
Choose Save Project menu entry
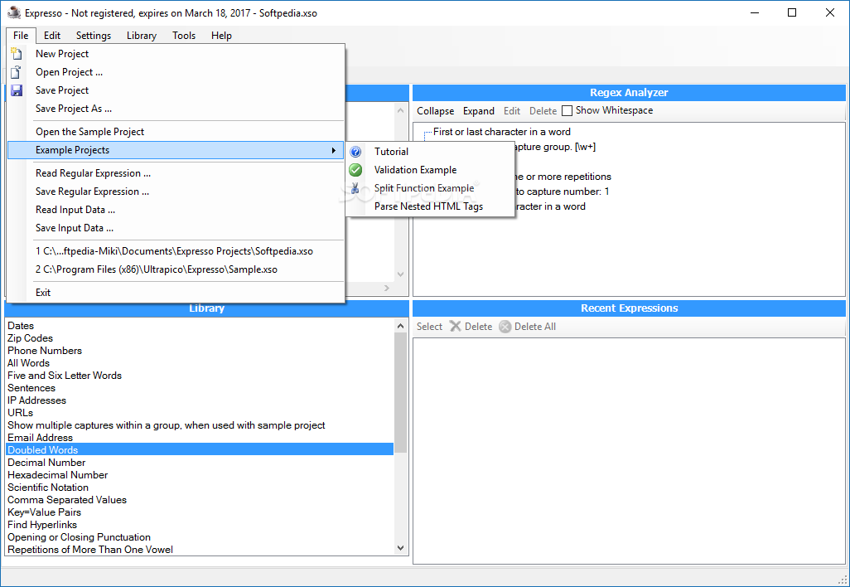[x=176, y=90]
